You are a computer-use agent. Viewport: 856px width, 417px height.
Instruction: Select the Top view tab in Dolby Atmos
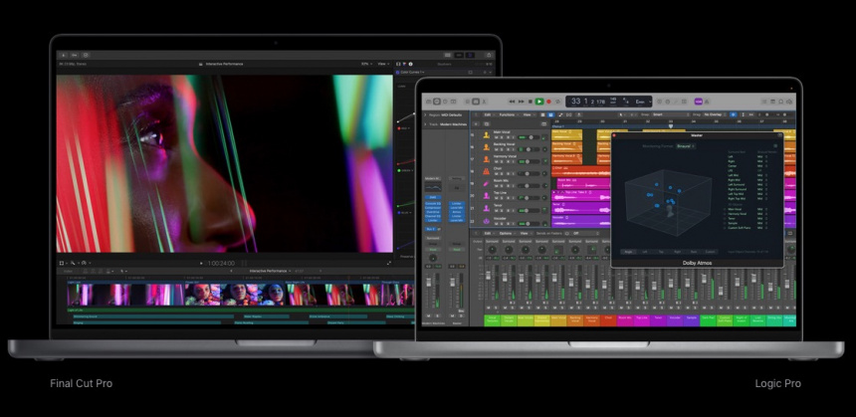[661, 252]
